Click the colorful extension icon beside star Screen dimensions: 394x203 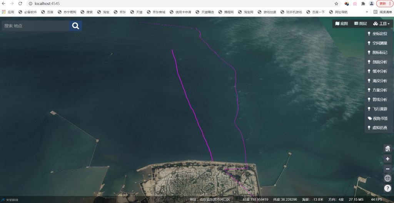point(347,3)
